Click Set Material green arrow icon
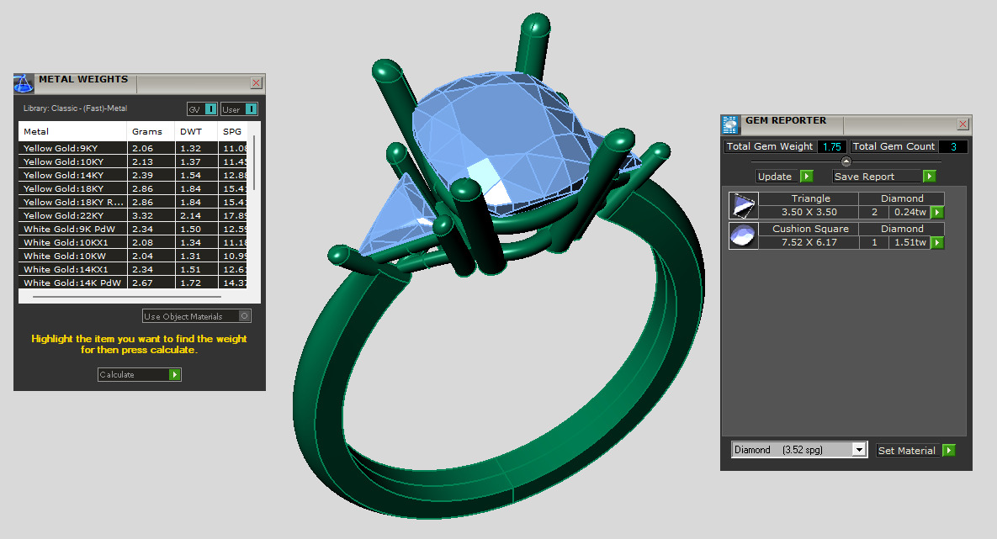 click(949, 450)
